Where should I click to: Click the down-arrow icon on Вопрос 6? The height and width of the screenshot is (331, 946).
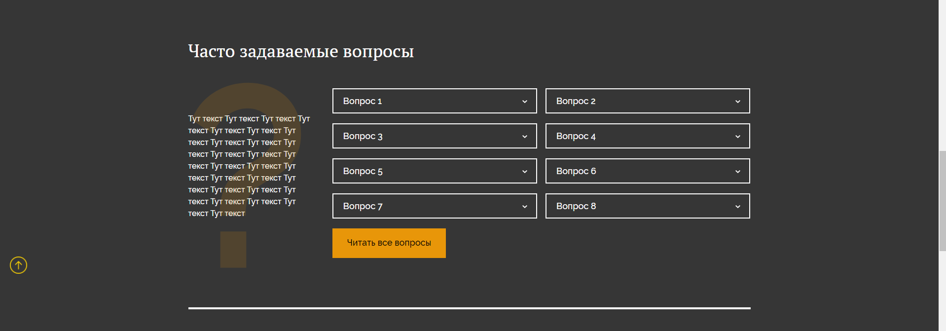tap(737, 172)
